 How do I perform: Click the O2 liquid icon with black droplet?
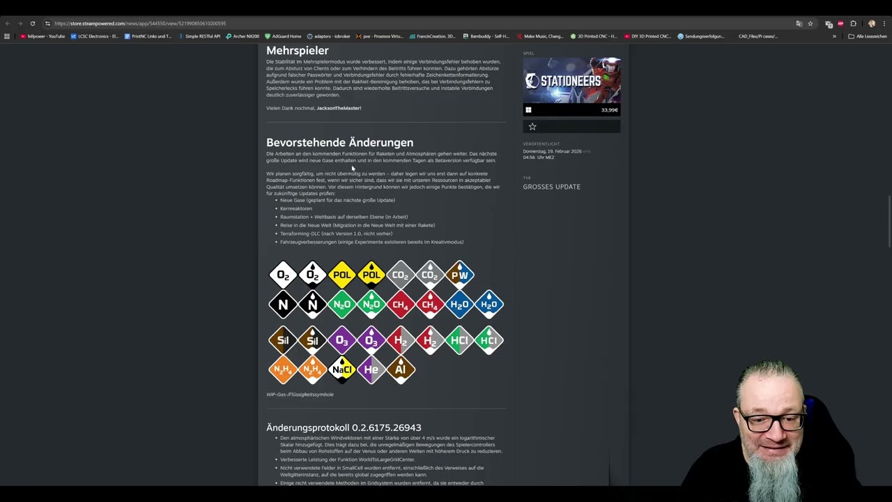click(x=312, y=275)
